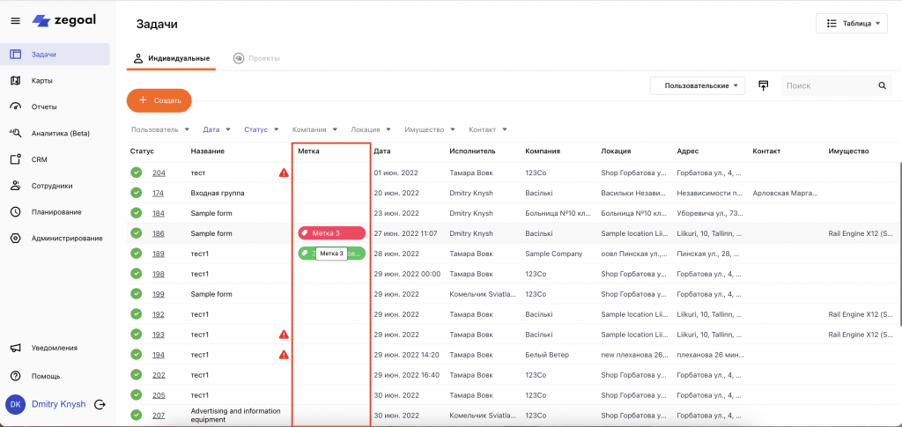Screen dimensions: 902x427
Task: Click the search magnifier icon
Action: pyautogui.click(x=882, y=86)
